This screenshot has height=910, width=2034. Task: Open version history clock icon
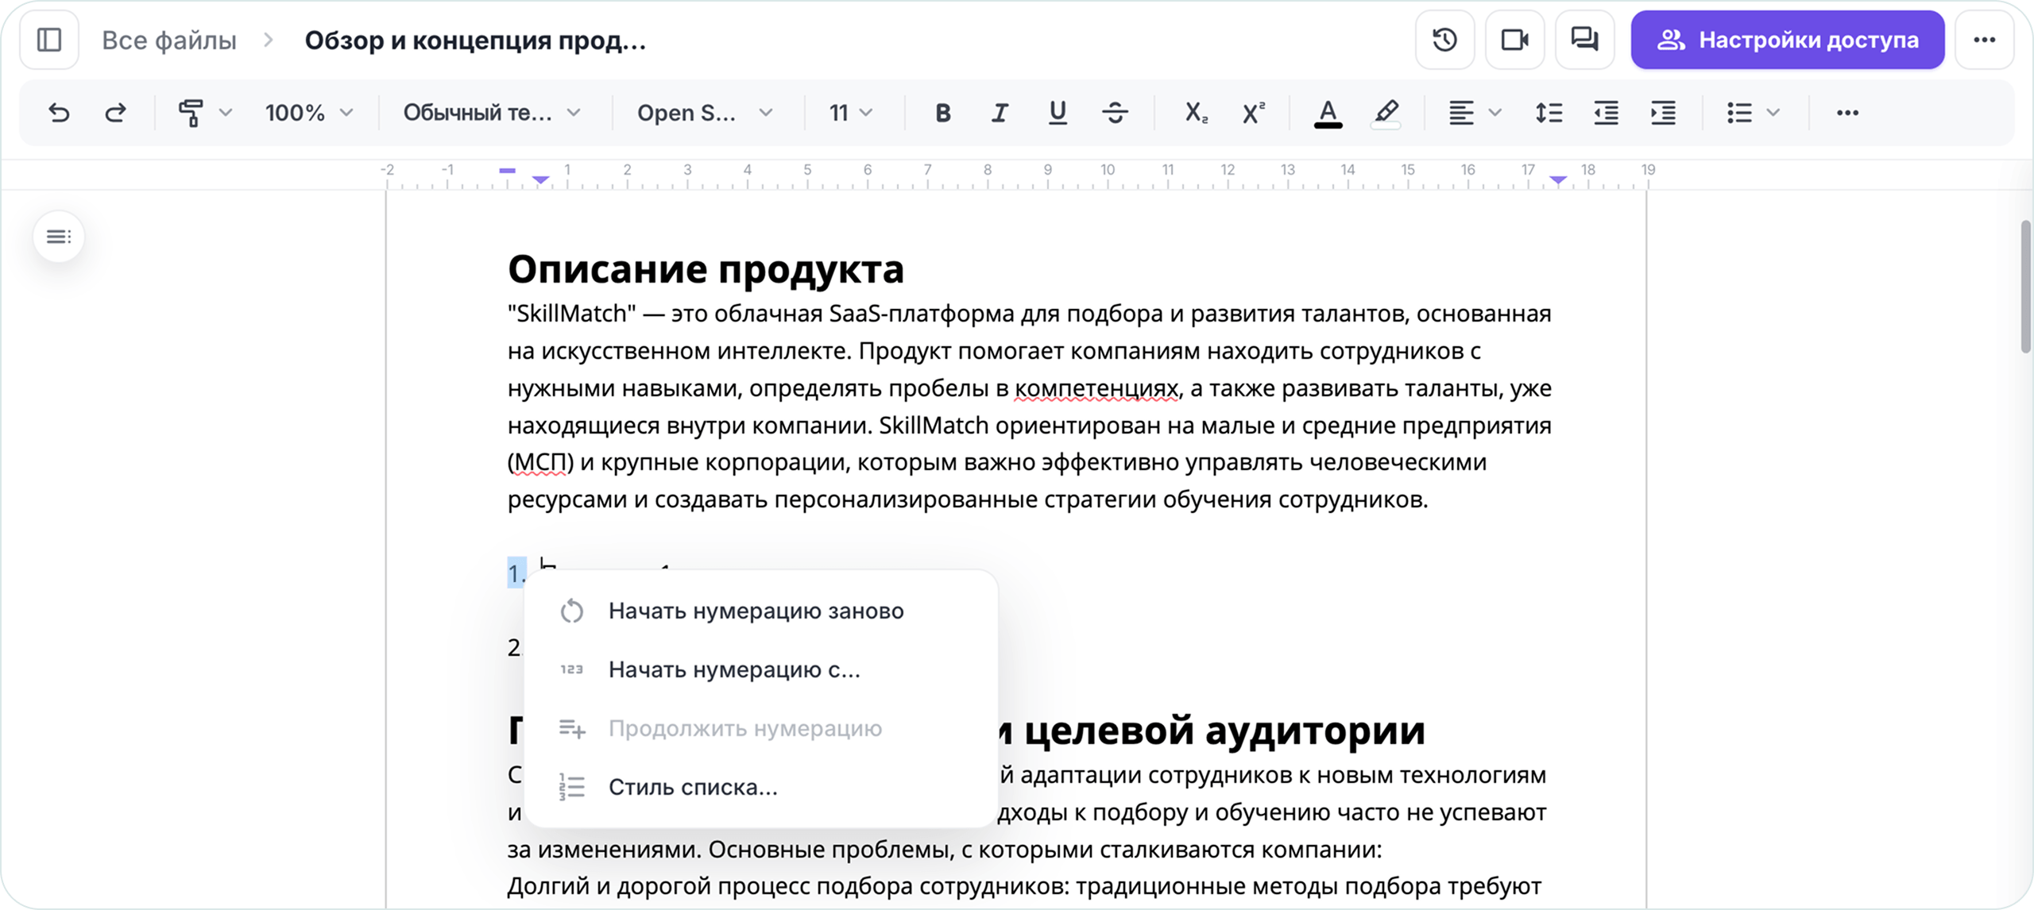point(1444,40)
